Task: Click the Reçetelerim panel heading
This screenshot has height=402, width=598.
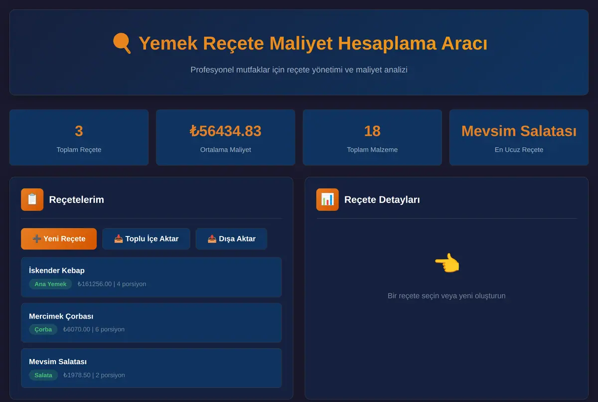Action: (77, 200)
